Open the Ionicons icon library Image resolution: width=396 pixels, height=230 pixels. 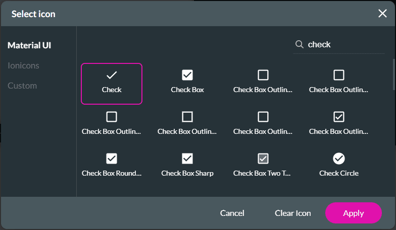tap(23, 65)
